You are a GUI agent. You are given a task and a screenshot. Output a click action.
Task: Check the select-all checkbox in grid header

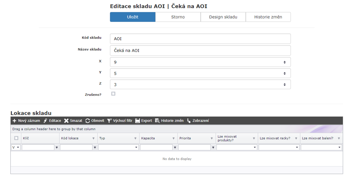(x=16, y=138)
